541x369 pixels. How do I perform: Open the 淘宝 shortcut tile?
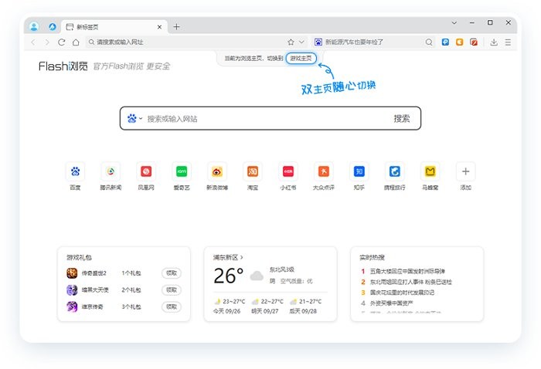253,171
